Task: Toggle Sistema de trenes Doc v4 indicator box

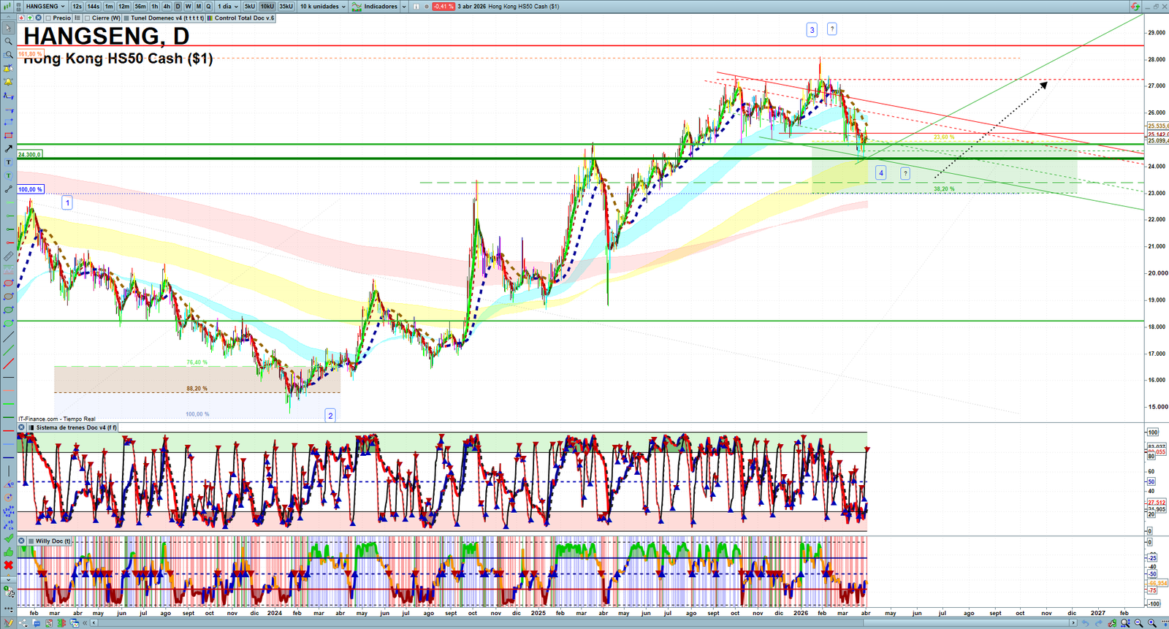Action: [31, 427]
